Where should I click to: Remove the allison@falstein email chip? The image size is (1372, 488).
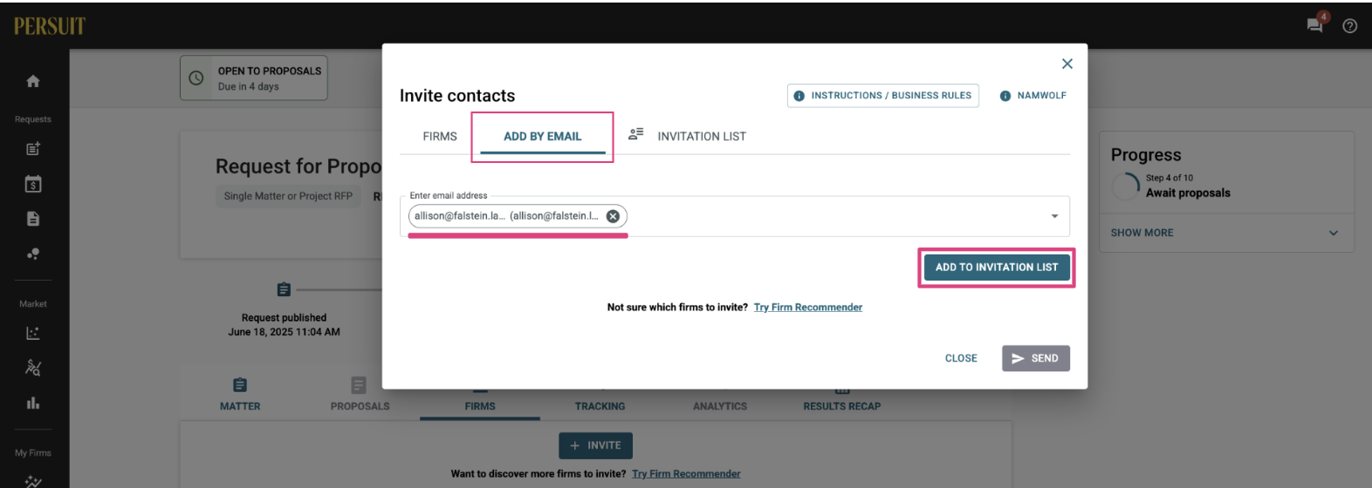(x=613, y=216)
